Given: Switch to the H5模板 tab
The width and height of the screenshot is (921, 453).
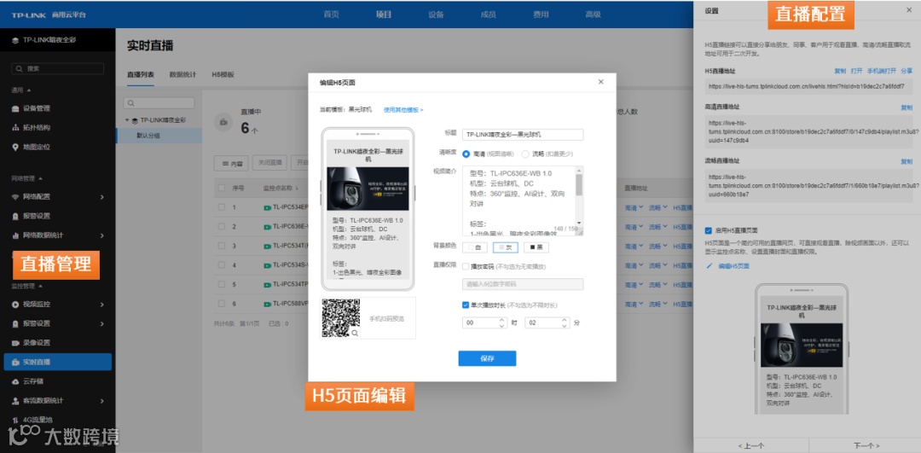Looking at the screenshot, I should (223, 74).
